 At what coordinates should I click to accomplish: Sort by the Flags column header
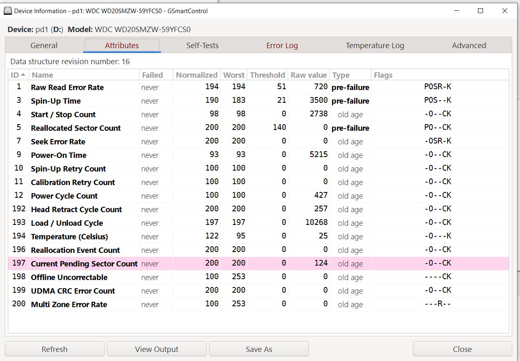[440, 75]
